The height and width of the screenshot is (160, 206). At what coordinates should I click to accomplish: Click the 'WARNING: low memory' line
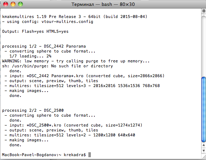(76, 61)
